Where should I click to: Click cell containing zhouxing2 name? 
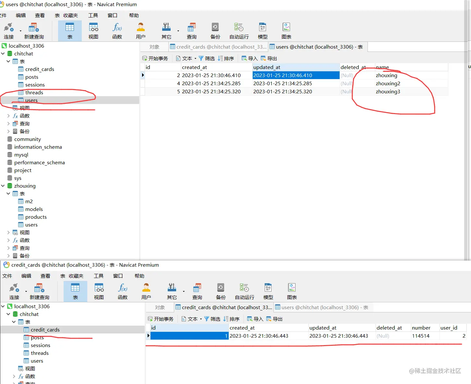[x=411, y=83]
